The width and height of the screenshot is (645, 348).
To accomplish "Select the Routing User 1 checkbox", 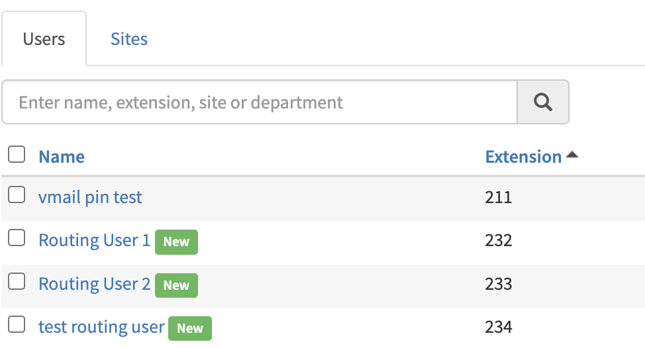I will click(17, 238).
